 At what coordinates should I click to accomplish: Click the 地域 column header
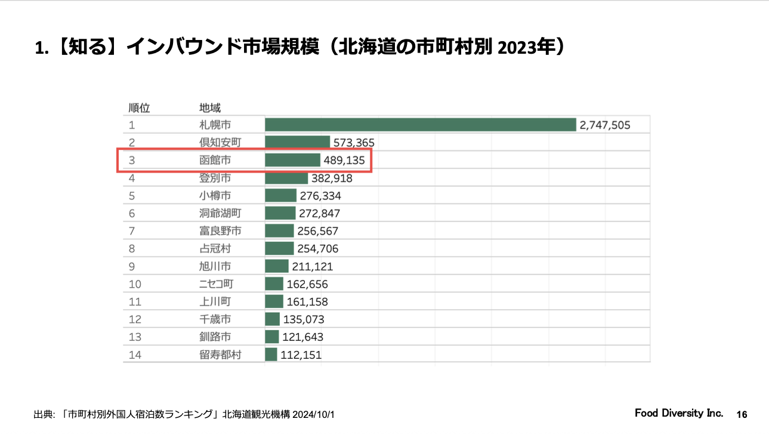[x=209, y=108]
